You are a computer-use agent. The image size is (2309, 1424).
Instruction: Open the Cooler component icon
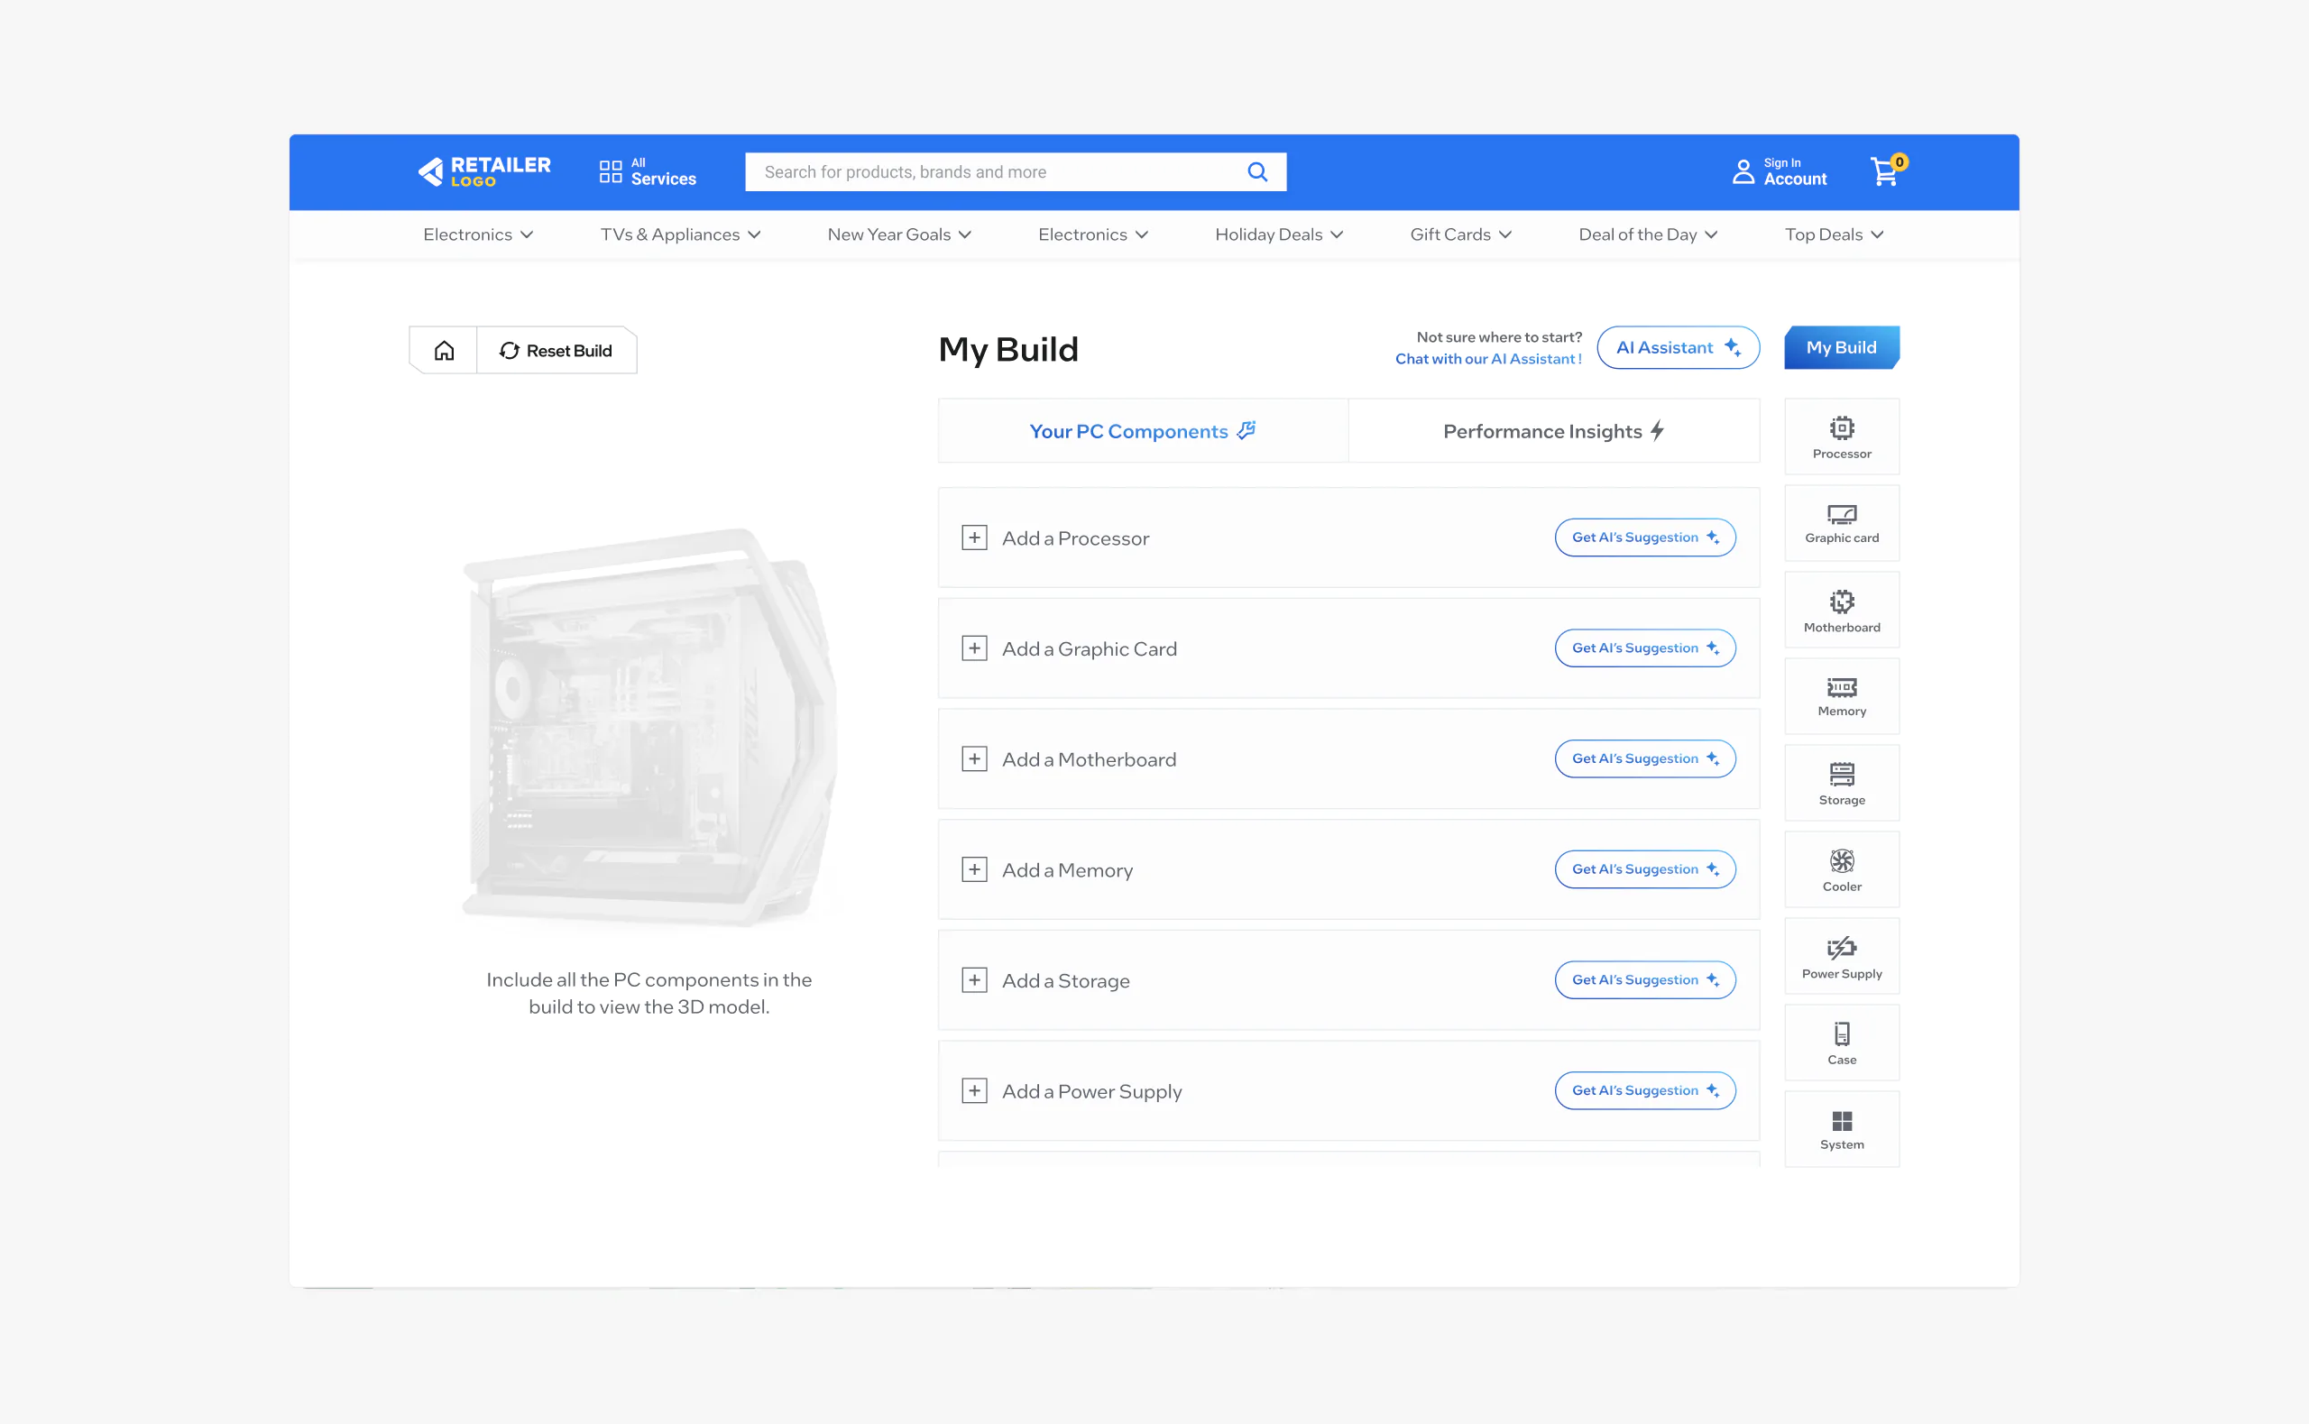(x=1841, y=869)
